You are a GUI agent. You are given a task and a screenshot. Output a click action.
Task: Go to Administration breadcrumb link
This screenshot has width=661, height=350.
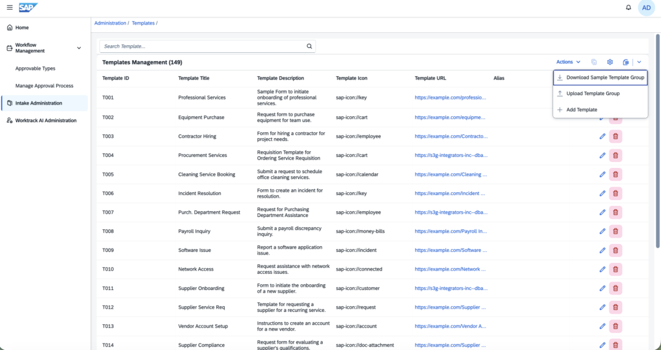tap(110, 23)
